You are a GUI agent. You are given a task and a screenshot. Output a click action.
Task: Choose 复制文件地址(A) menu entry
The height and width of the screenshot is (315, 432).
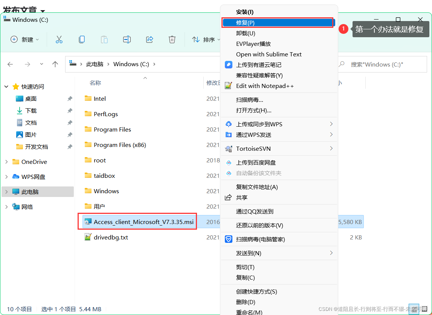(279, 187)
